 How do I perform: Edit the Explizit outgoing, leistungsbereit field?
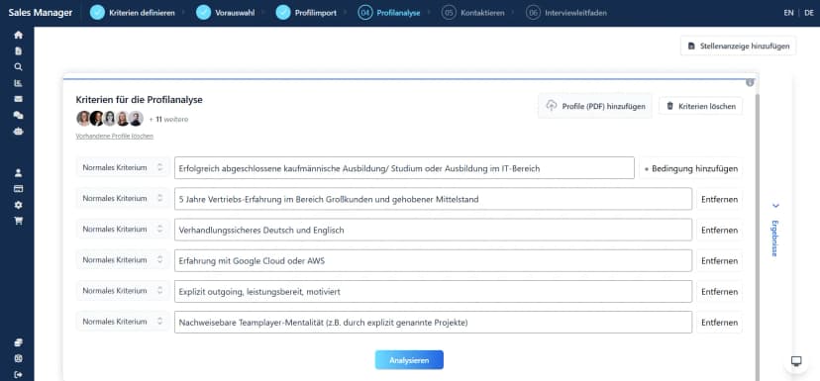tap(433, 292)
